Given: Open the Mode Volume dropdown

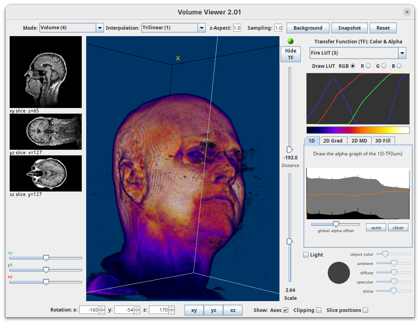Looking at the screenshot, I should (x=99, y=28).
